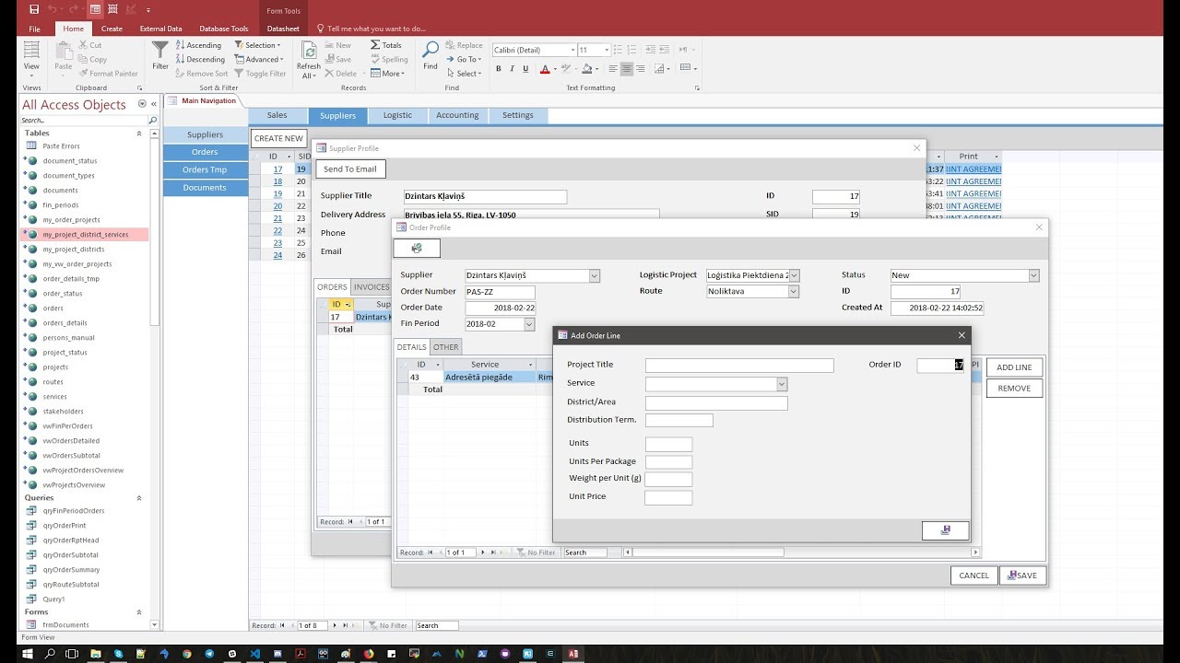Screen dimensions: 1180x663
Task: Click Send To Email button
Action: [x=350, y=169]
